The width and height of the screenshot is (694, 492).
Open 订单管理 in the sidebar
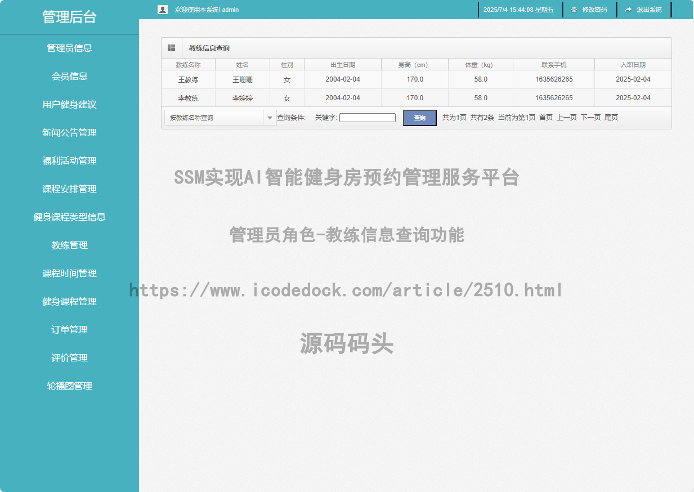click(69, 329)
